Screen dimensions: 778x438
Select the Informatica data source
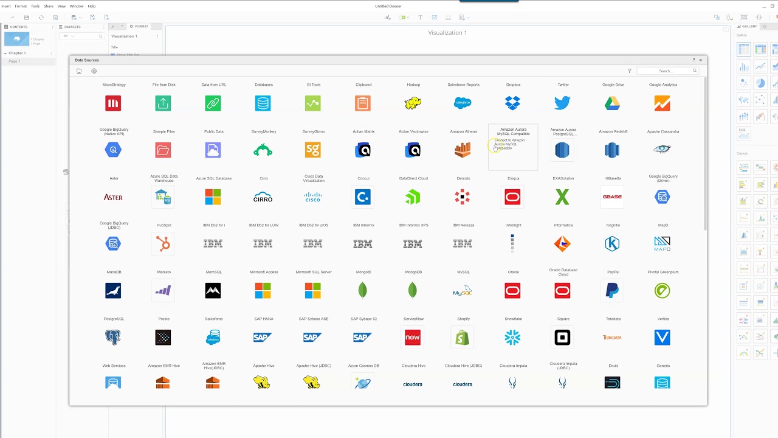[x=562, y=244]
